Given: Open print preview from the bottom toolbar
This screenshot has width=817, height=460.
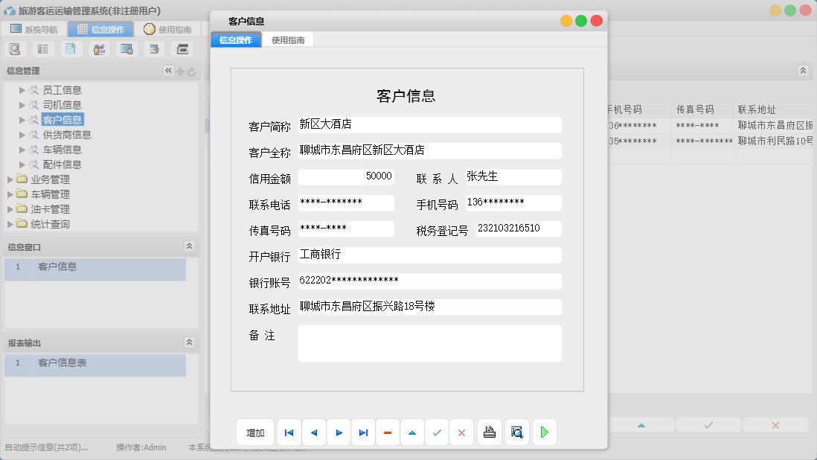Looking at the screenshot, I should point(516,432).
